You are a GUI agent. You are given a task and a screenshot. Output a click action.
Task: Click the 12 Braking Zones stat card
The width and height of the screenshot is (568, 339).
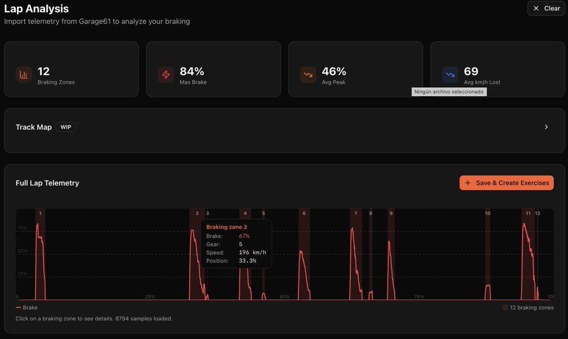point(71,69)
